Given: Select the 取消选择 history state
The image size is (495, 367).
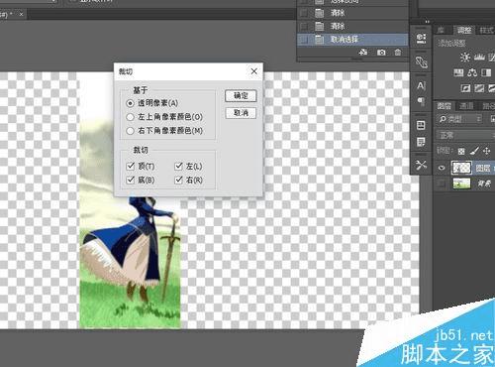Looking at the screenshot, I should [x=352, y=40].
